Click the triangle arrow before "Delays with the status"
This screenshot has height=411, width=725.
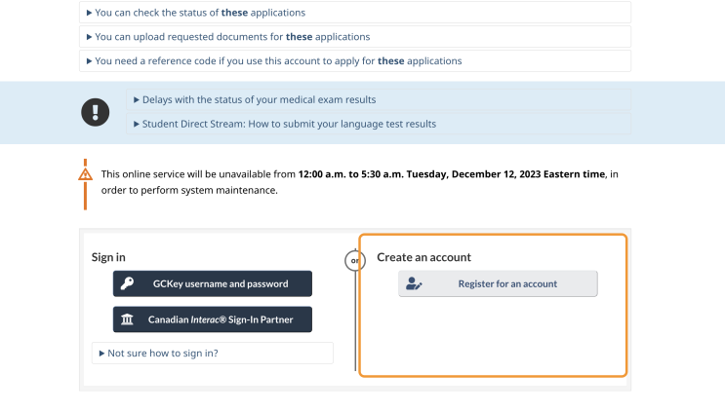(x=137, y=99)
